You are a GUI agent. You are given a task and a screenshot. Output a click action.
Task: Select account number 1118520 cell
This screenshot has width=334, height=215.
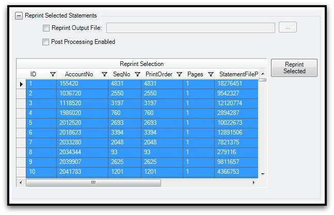click(83, 104)
